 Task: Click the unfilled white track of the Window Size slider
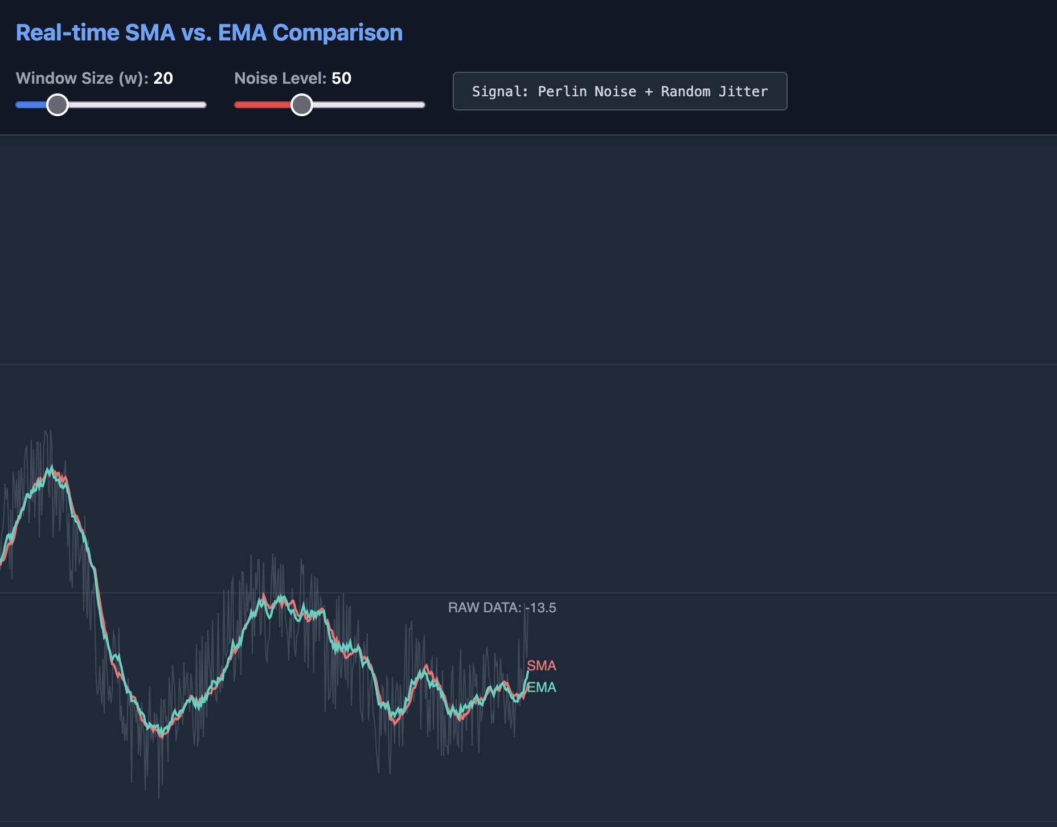[137, 105]
